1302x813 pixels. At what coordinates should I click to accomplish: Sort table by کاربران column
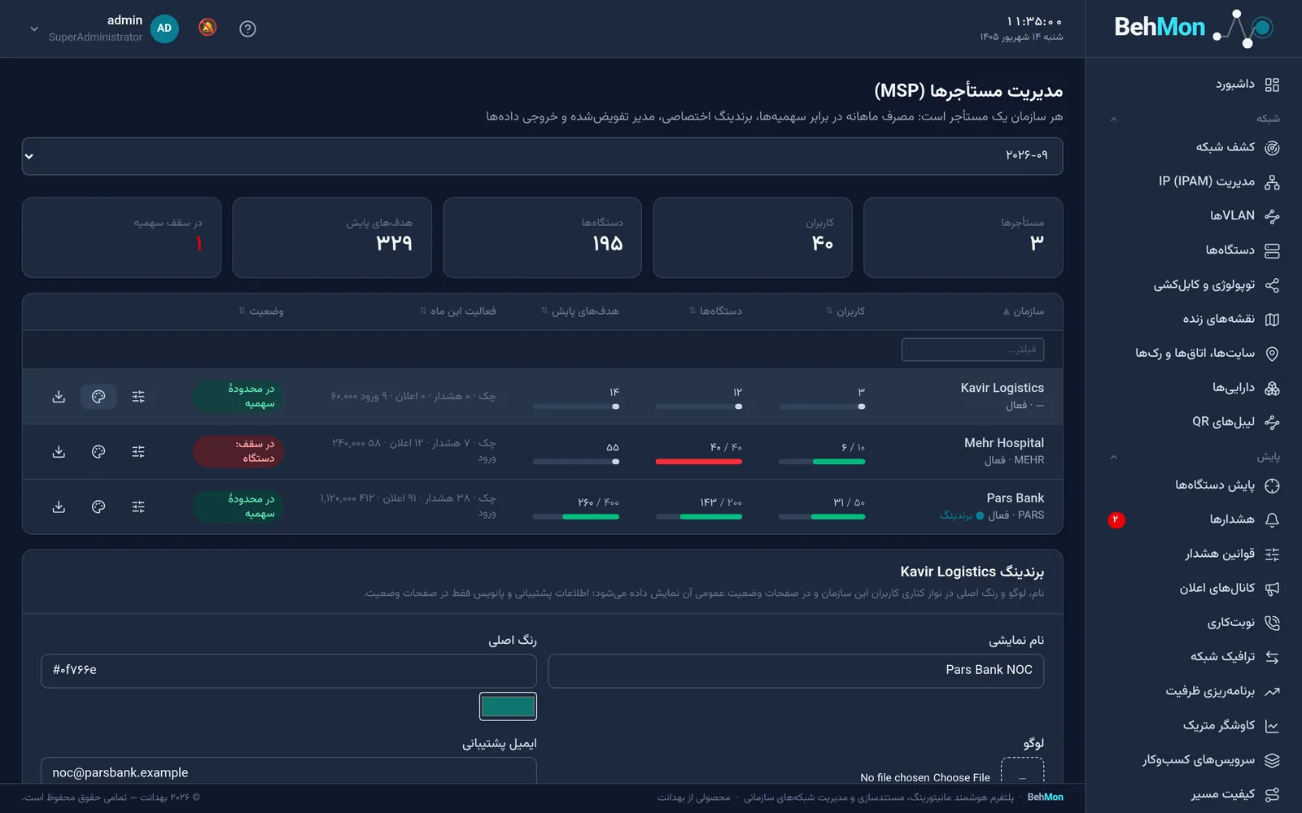tap(845, 311)
